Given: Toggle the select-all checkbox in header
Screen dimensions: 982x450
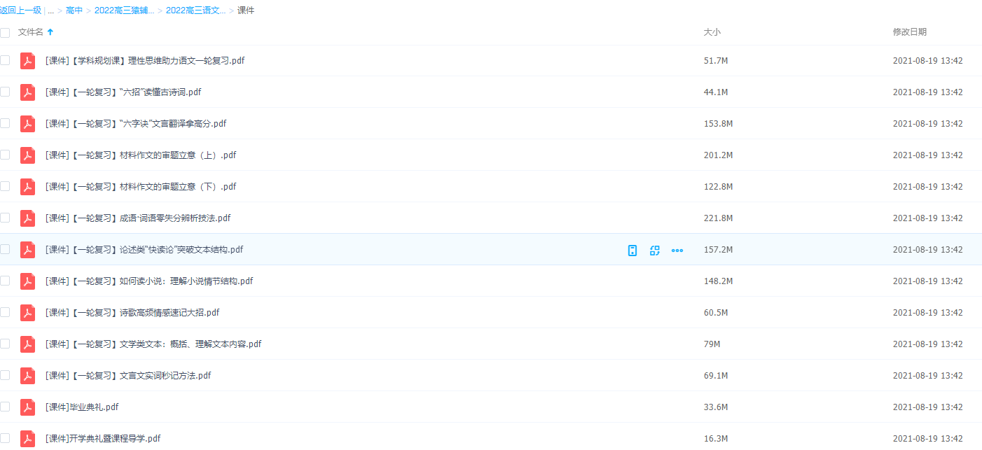Looking at the screenshot, I should (5, 32).
